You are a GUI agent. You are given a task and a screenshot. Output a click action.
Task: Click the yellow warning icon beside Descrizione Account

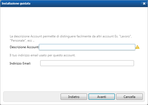click(x=137, y=47)
